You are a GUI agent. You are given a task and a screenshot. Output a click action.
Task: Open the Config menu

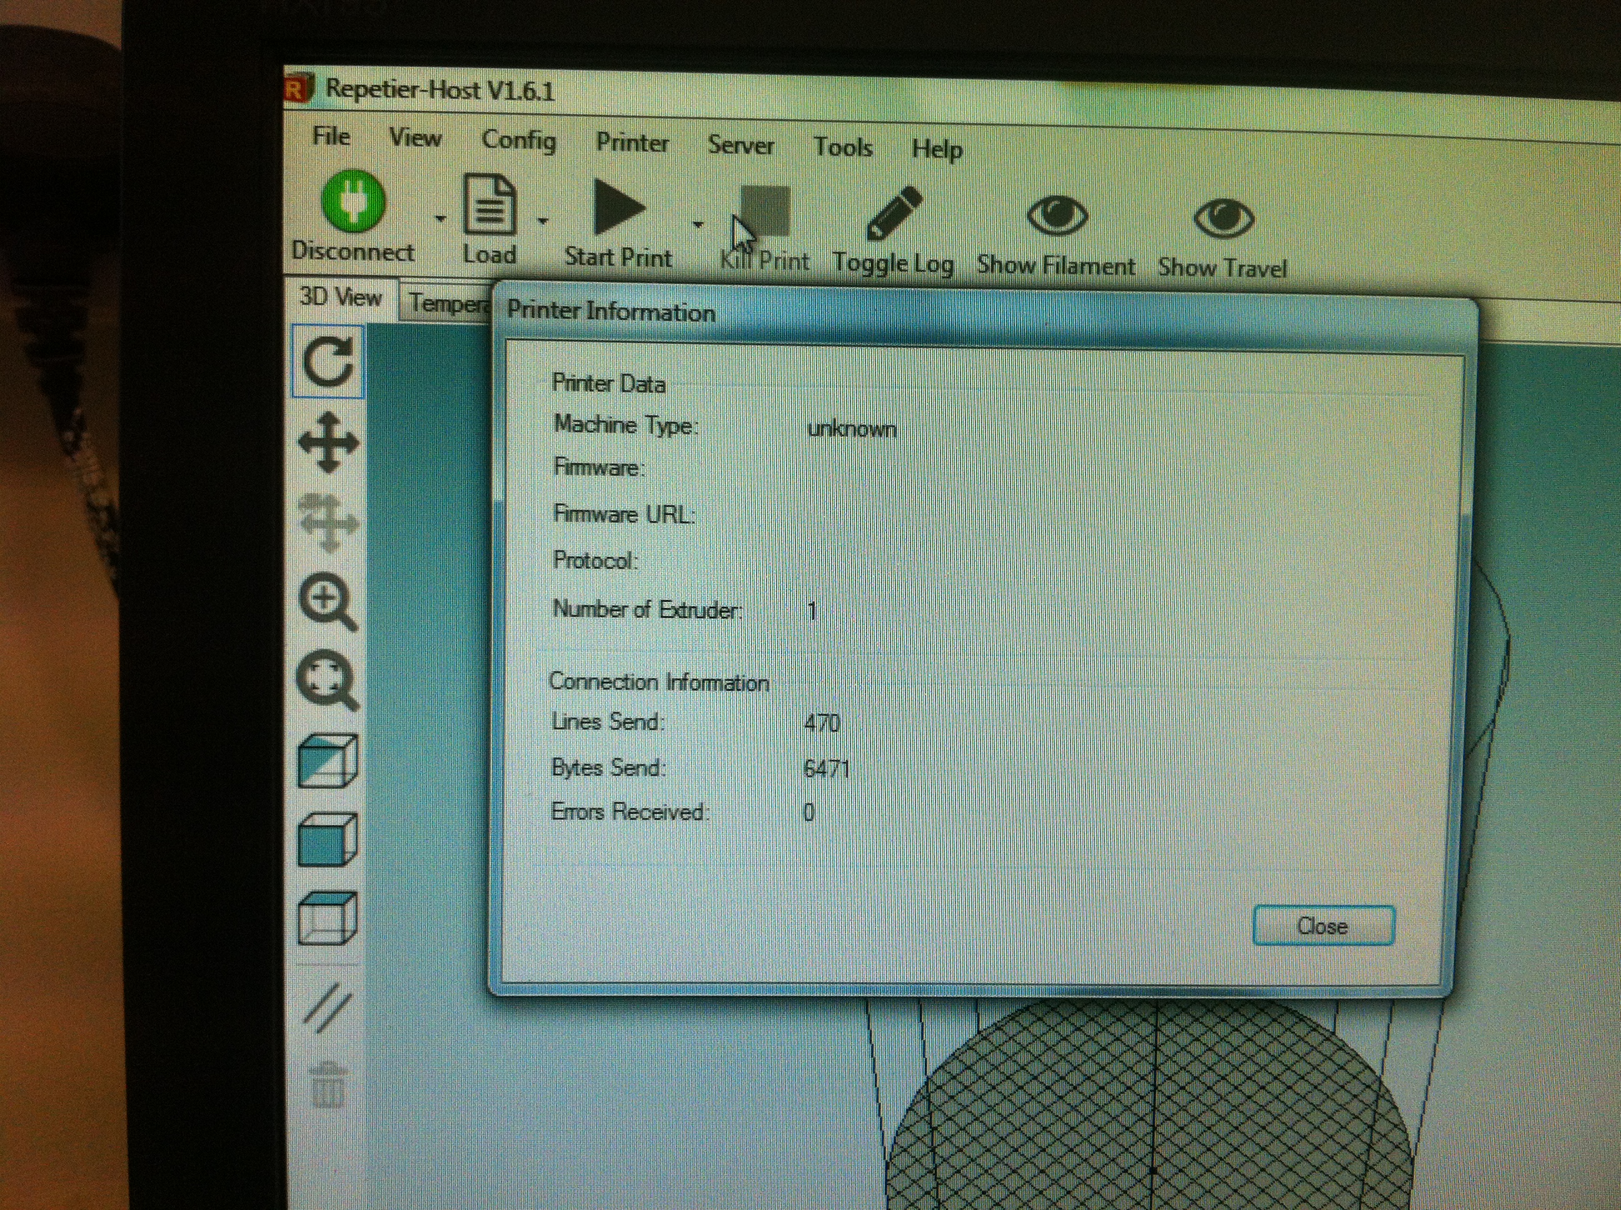tap(519, 139)
